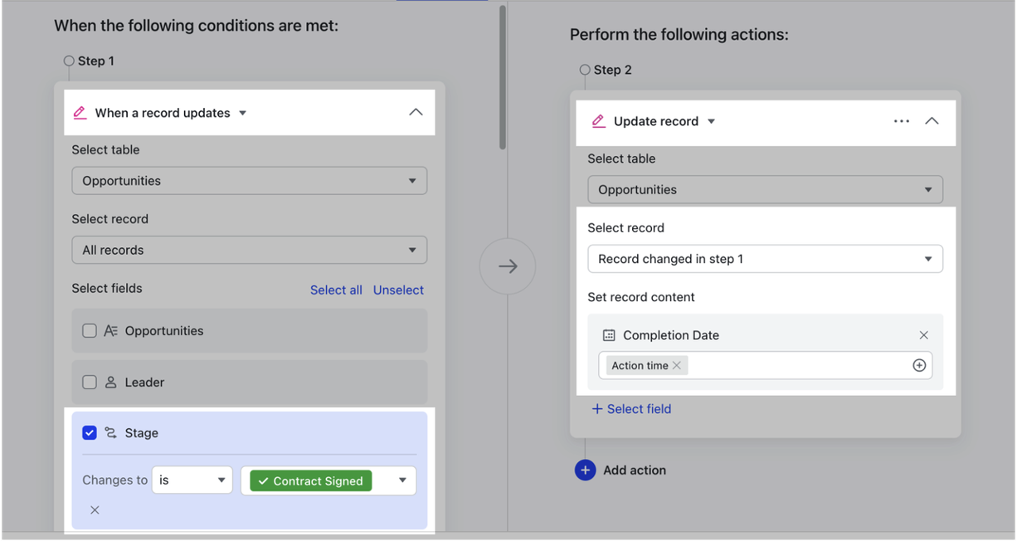Click the green Contract Signed tag
The image size is (1017, 541).
click(311, 480)
